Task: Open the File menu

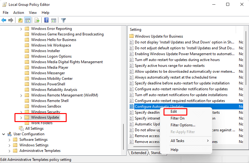Action: [x=6, y=13]
